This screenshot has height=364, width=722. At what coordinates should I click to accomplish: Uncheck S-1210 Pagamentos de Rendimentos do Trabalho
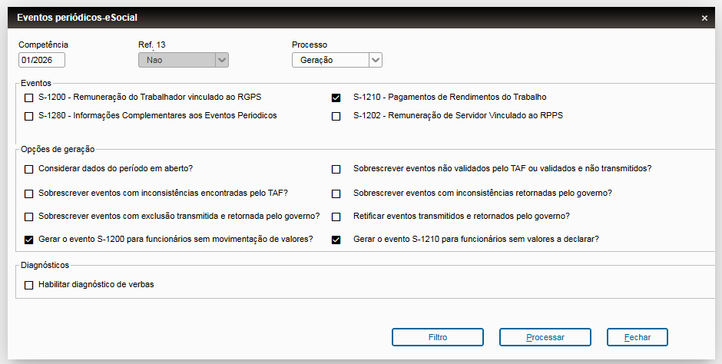click(336, 98)
